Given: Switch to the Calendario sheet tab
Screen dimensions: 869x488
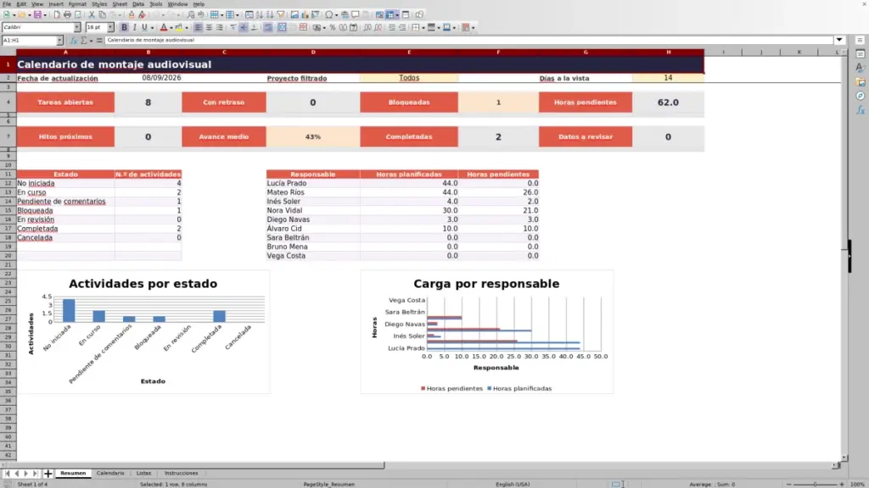Looking at the screenshot, I should tap(110, 473).
